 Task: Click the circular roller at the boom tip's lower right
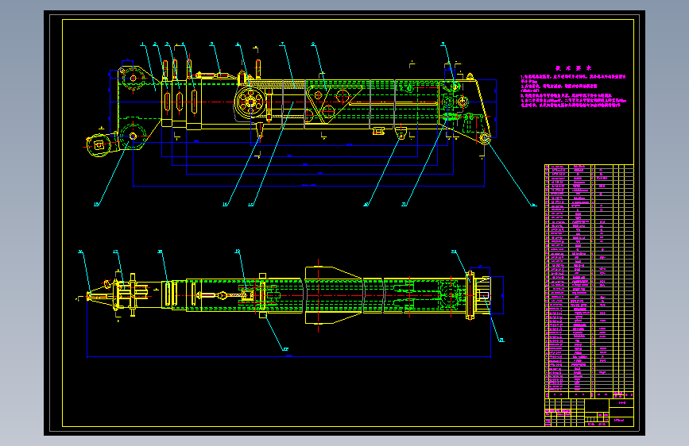(x=485, y=138)
